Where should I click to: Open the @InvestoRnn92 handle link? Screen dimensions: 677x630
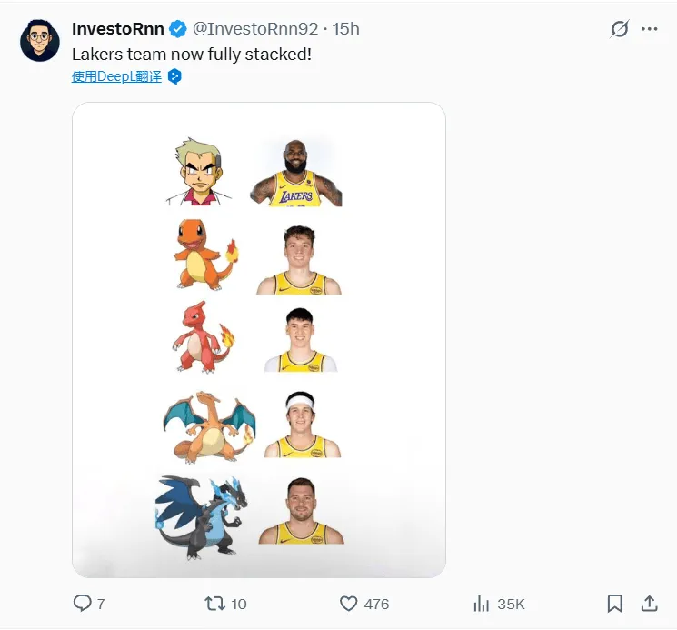(254, 29)
